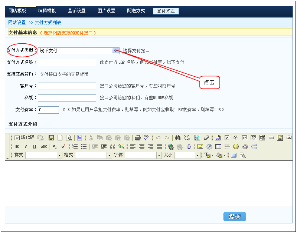Switch to the 网店模板 tab
Image resolution: width=297 pixels, height=233 pixels.
(x=17, y=11)
